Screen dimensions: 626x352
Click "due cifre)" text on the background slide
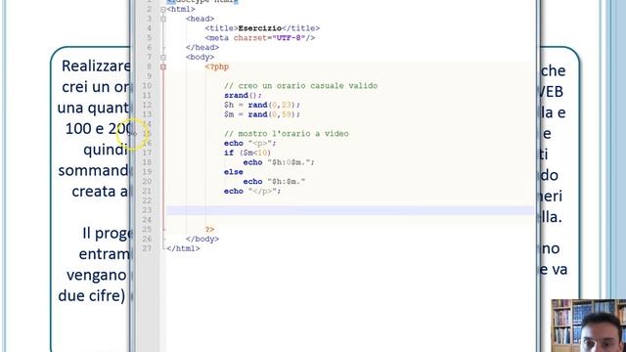[x=91, y=295]
